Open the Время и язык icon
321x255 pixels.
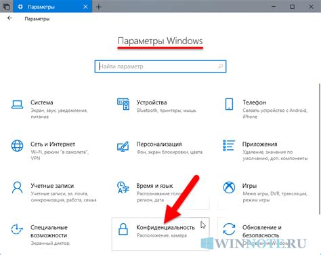tap(123, 187)
